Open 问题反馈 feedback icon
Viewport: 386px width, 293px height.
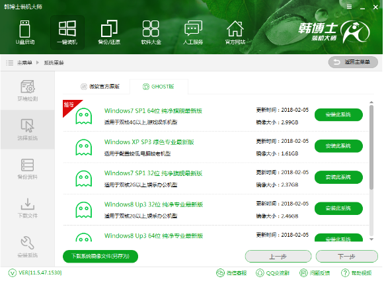point(303,273)
